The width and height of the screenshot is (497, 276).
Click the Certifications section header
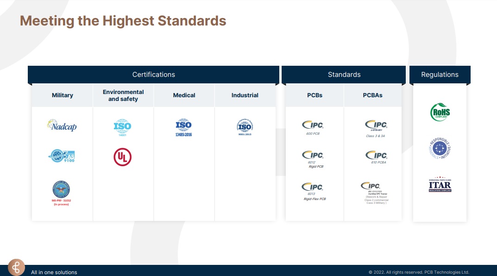coord(153,75)
